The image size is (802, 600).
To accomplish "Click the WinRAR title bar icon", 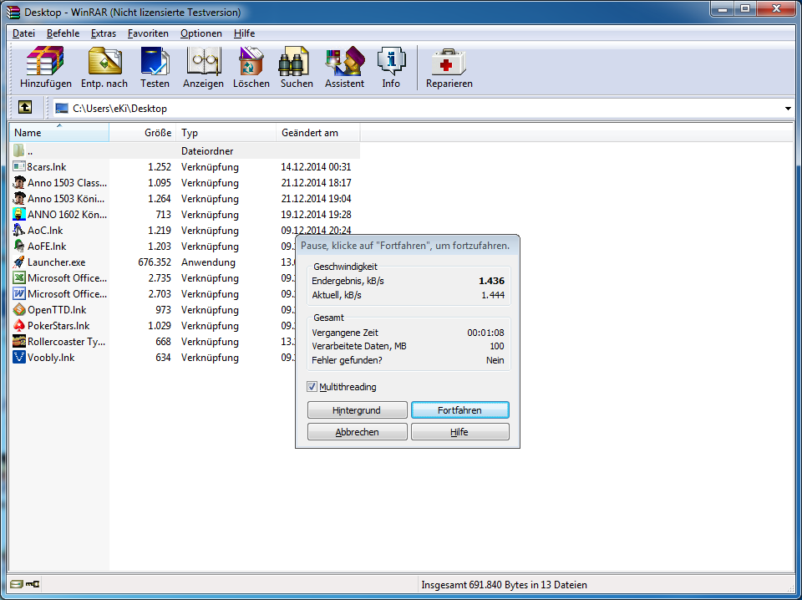I will point(13,12).
